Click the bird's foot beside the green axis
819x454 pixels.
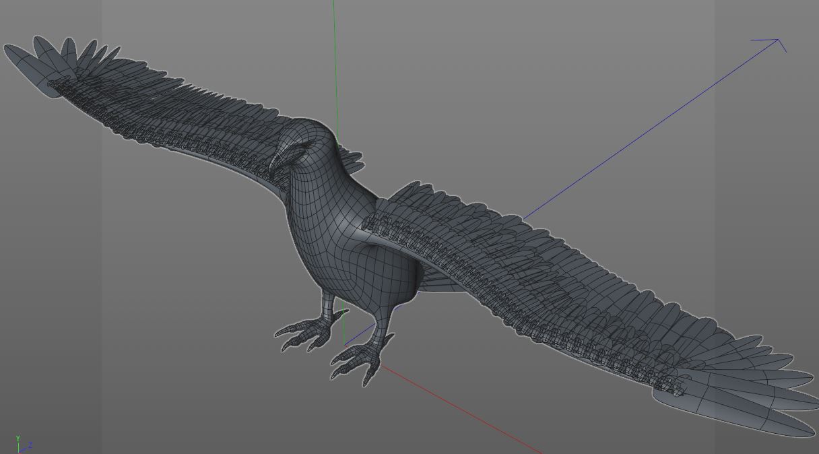coord(310,330)
